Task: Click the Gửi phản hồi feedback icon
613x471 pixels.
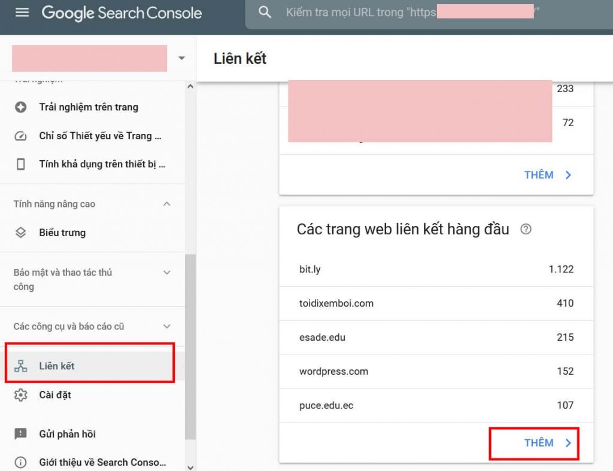Action: point(21,434)
